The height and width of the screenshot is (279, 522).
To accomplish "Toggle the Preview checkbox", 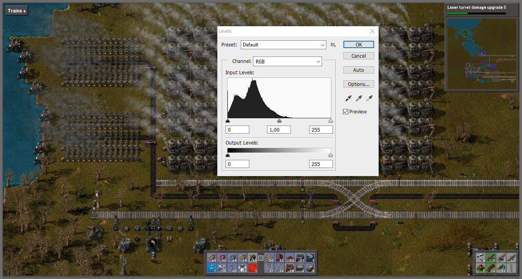I will tap(345, 111).
